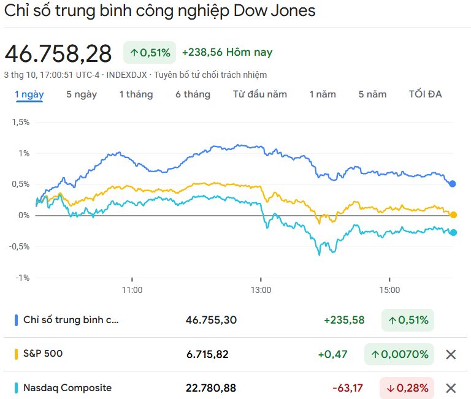This screenshot has height=399, width=471.
Task: Click the blue Dow Jones legend swatch
Action: 16,320
